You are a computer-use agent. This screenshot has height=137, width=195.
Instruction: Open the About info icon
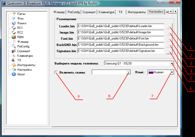pos(14,74)
